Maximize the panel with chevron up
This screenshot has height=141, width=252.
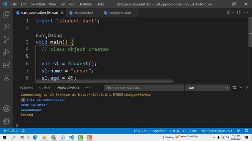pos(241,88)
